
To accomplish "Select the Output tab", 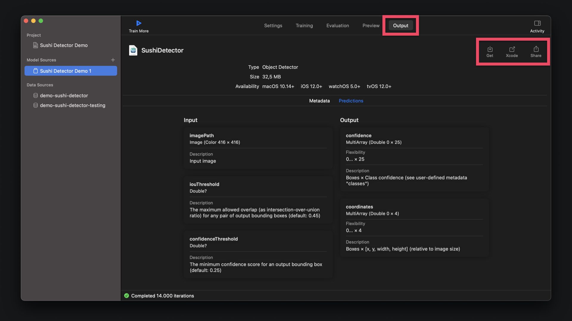I will (x=400, y=26).
